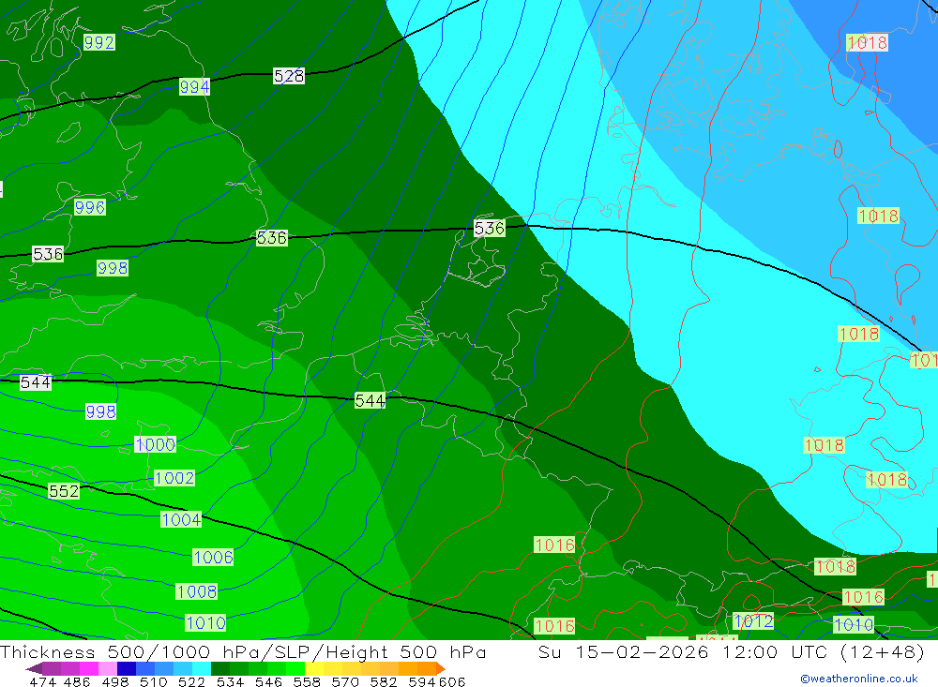Click the 474 legend value
This screenshot has width=938, height=687.
(x=42, y=681)
